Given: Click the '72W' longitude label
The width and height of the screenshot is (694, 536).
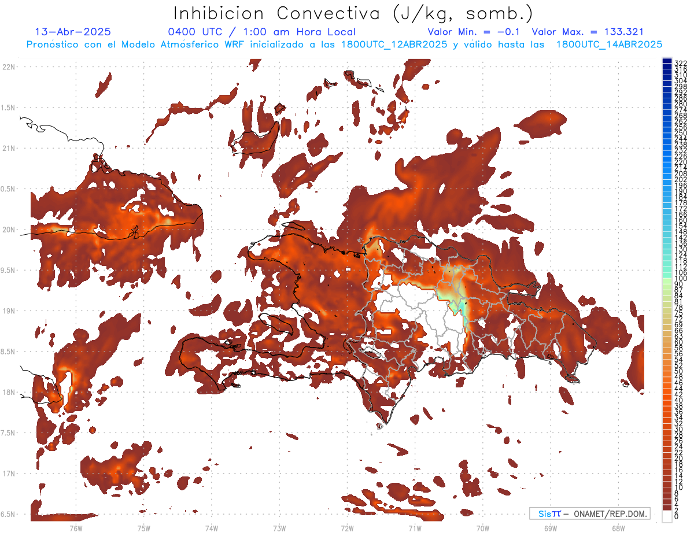Looking at the screenshot, I should [347, 528].
